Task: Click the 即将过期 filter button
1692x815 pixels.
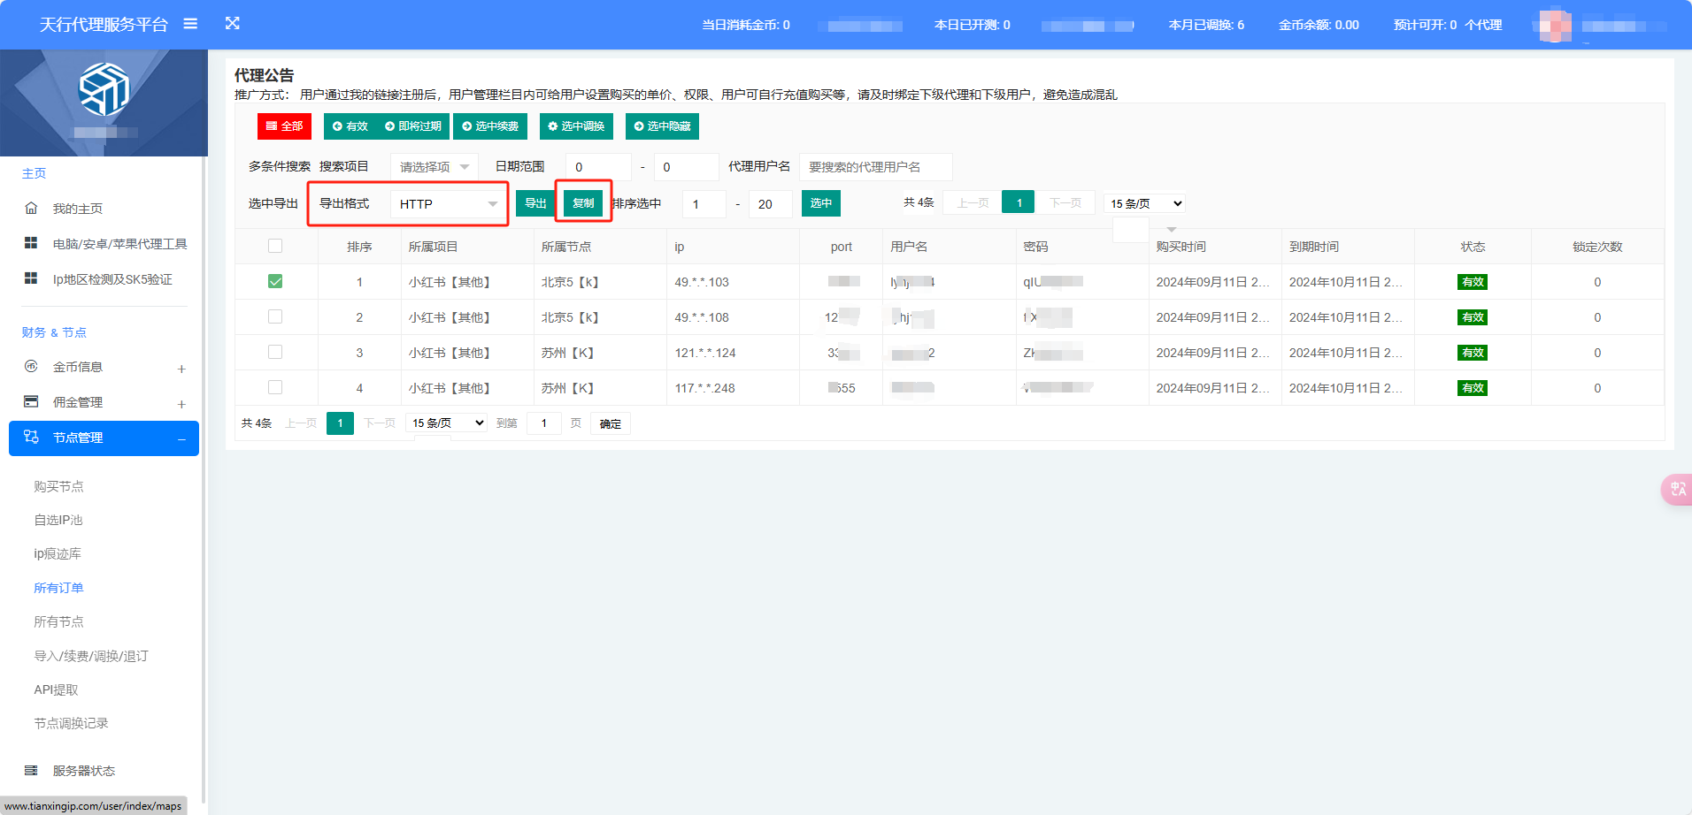Action: click(x=413, y=126)
